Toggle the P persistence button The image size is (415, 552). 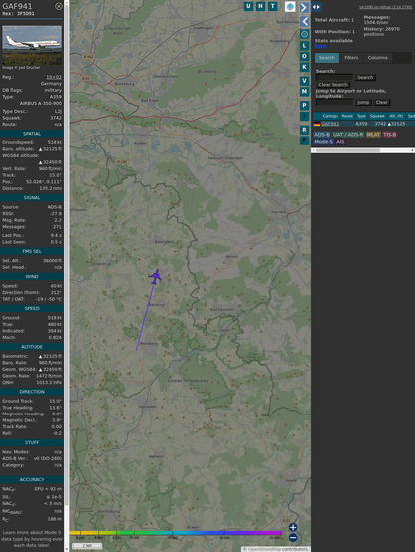click(x=304, y=106)
